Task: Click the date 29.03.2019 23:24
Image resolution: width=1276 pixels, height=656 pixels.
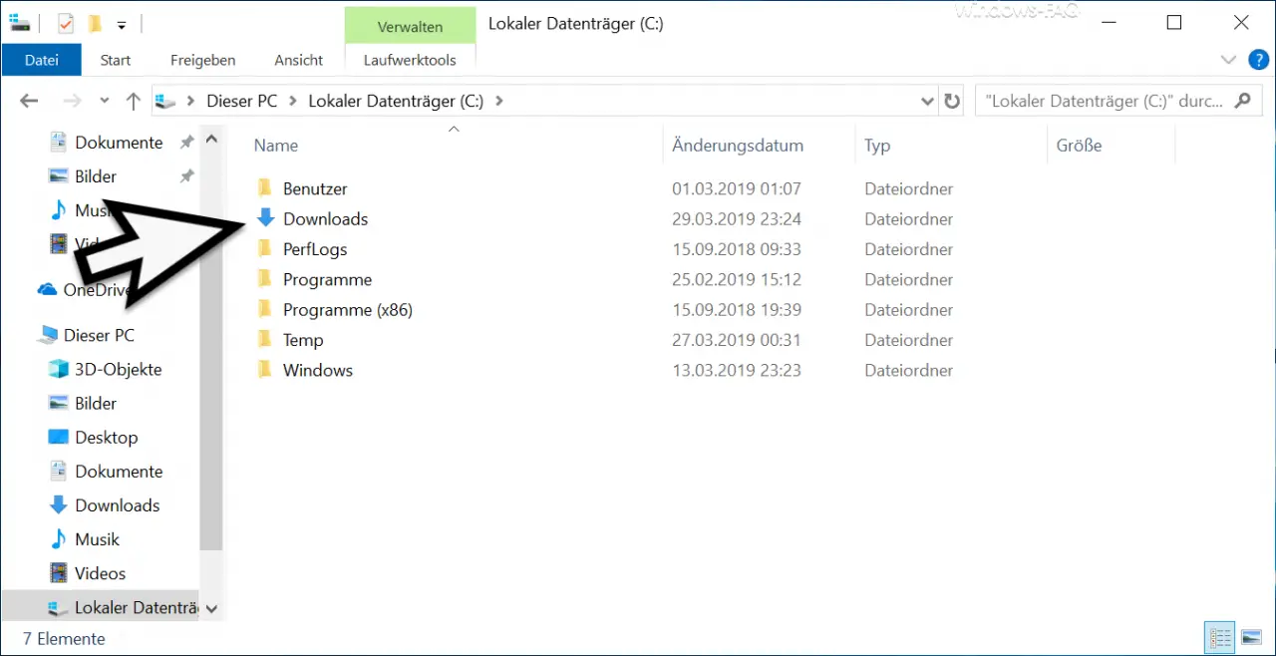Action: tap(737, 218)
